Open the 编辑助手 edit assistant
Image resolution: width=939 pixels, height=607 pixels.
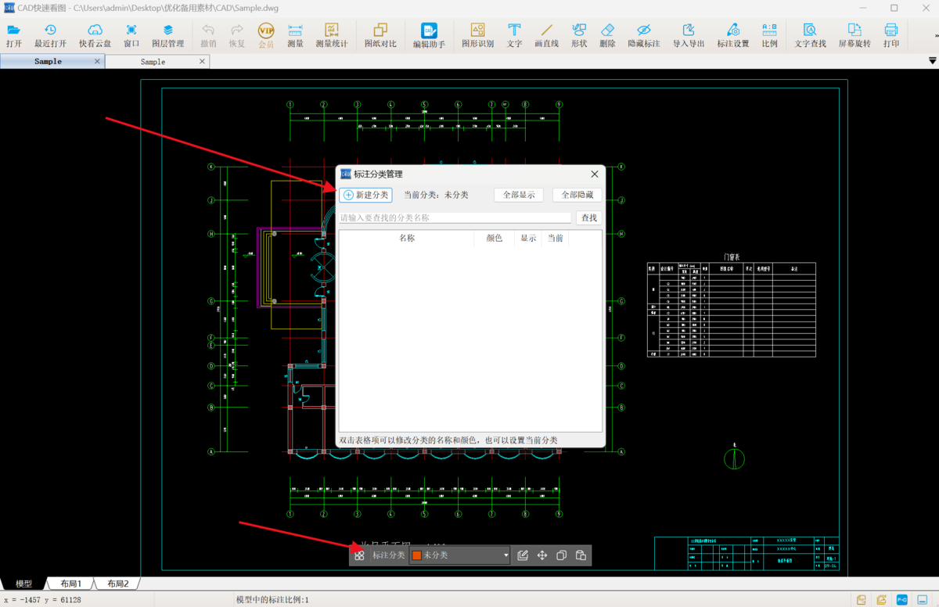coord(429,35)
